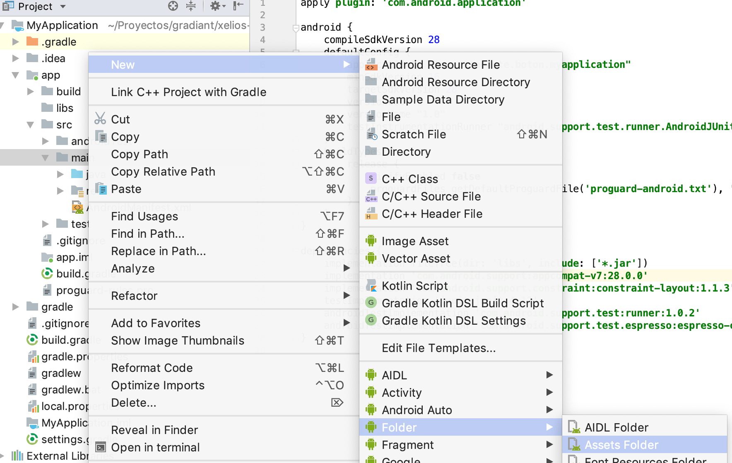The width and height of the screenshot is (732, 463).
Task: Collapse the app module tree node
Action: [16, 75]
